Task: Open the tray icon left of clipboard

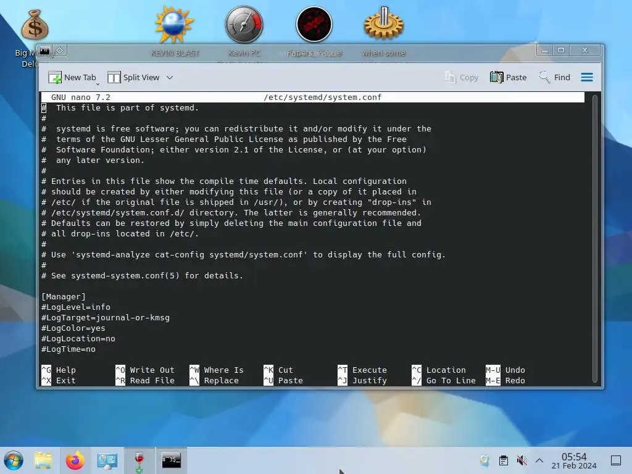Action: point(484,460)
